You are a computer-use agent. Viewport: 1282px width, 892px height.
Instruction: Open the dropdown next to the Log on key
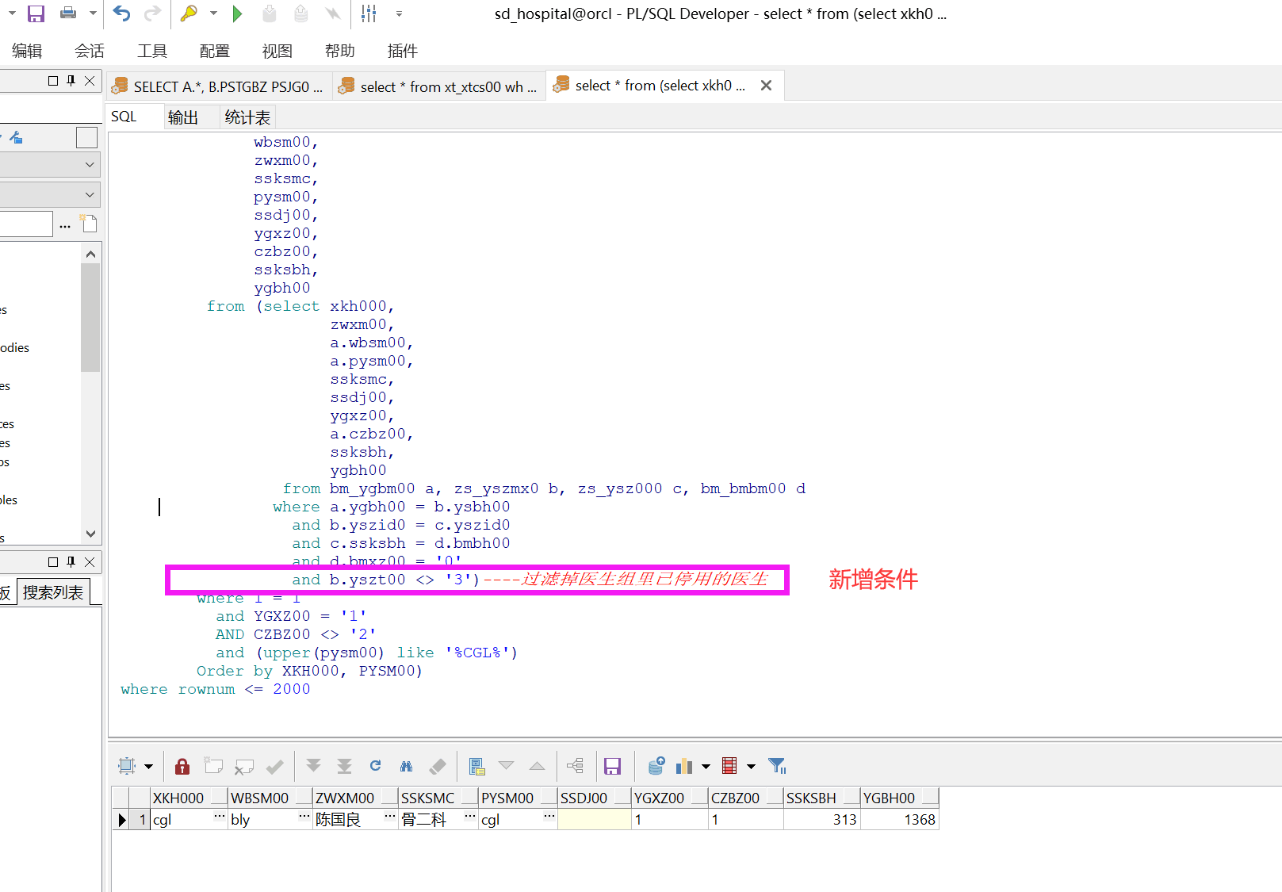(x=213, y=13)
